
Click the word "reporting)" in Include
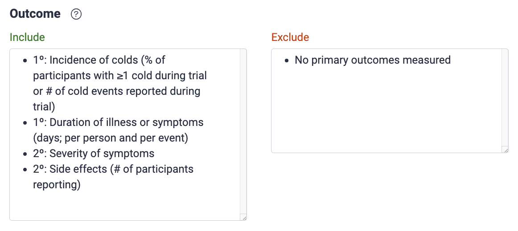(x=57, y=185)
